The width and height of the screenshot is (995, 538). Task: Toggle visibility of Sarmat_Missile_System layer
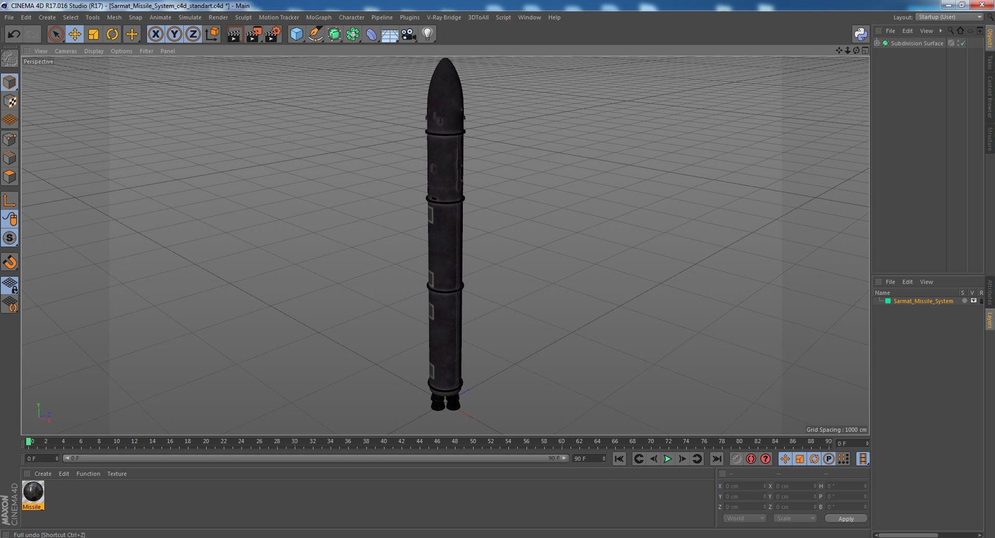pyautogui.click(x=973, y=301)
